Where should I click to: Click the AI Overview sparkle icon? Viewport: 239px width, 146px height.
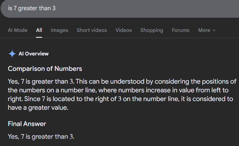(x=12, y=54)
